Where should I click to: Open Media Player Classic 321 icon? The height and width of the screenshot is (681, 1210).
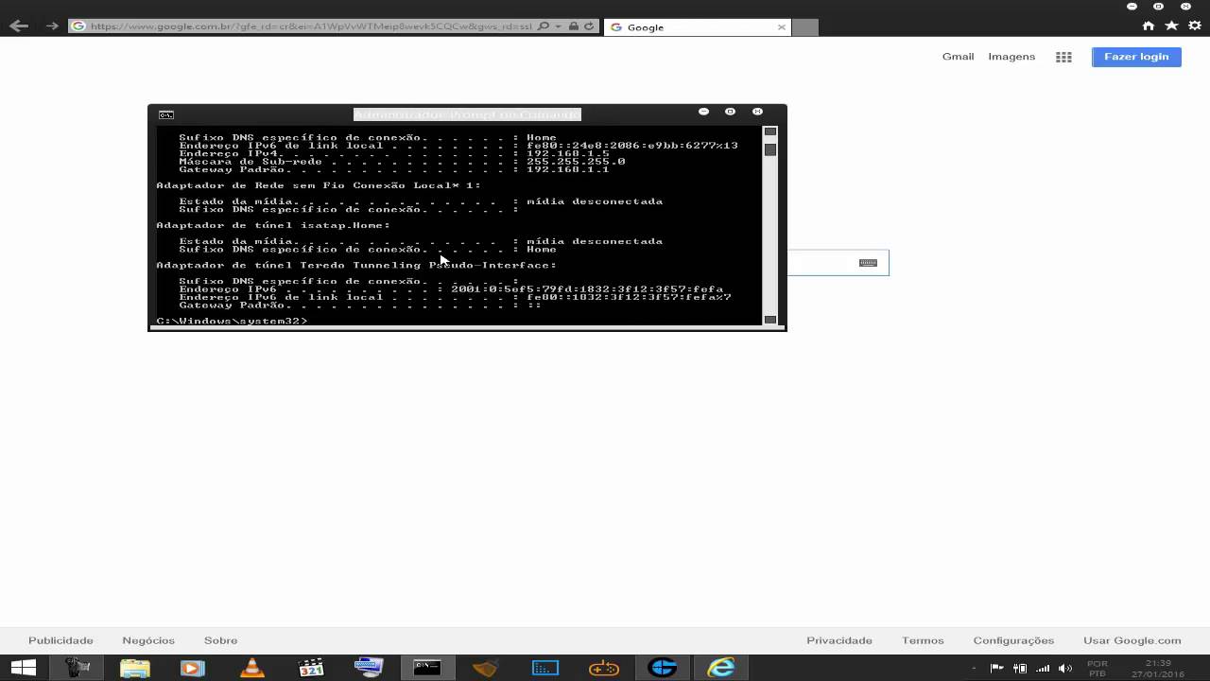pyautogui.click(x=311, y=668)
